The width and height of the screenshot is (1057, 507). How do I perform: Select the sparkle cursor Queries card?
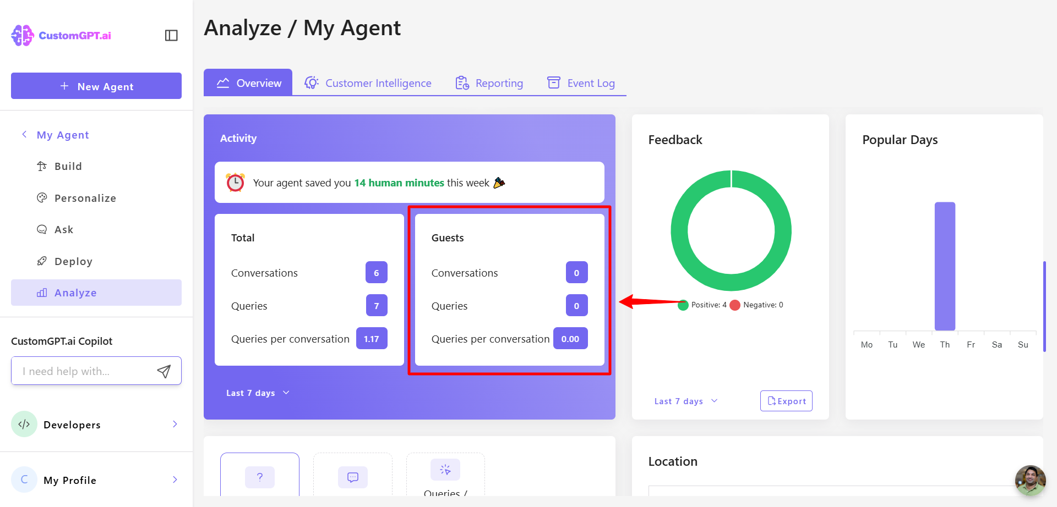coord(445,475)
